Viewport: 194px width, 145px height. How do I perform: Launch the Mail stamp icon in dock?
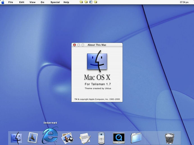coord(33,138)
